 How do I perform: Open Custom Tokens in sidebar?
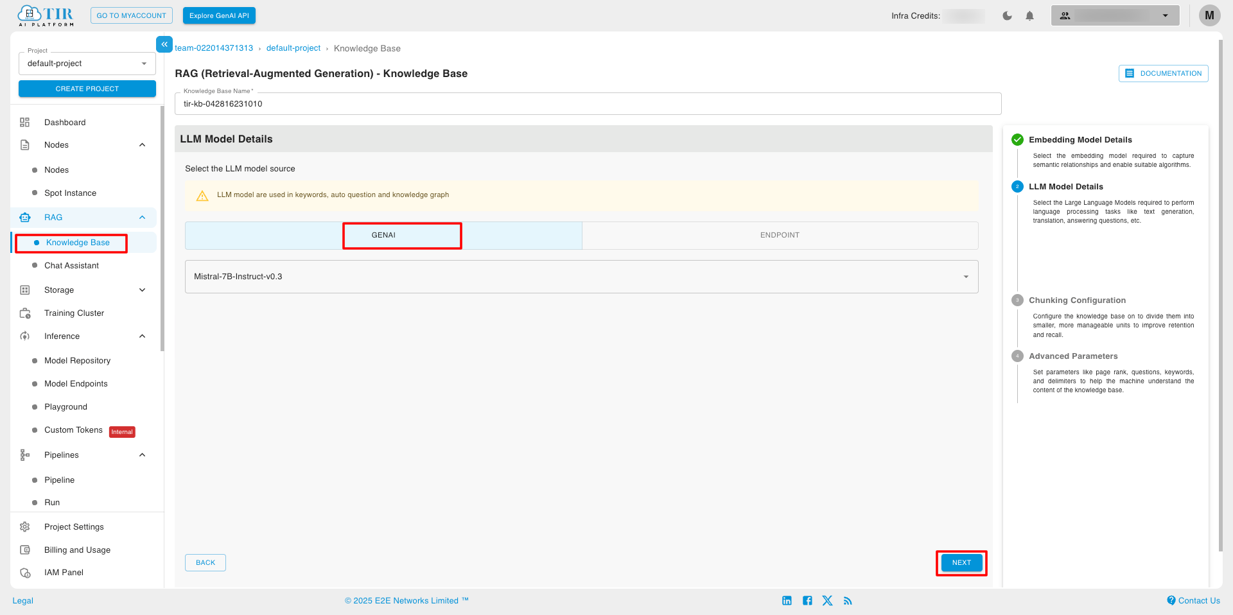[x=73, y=430]
